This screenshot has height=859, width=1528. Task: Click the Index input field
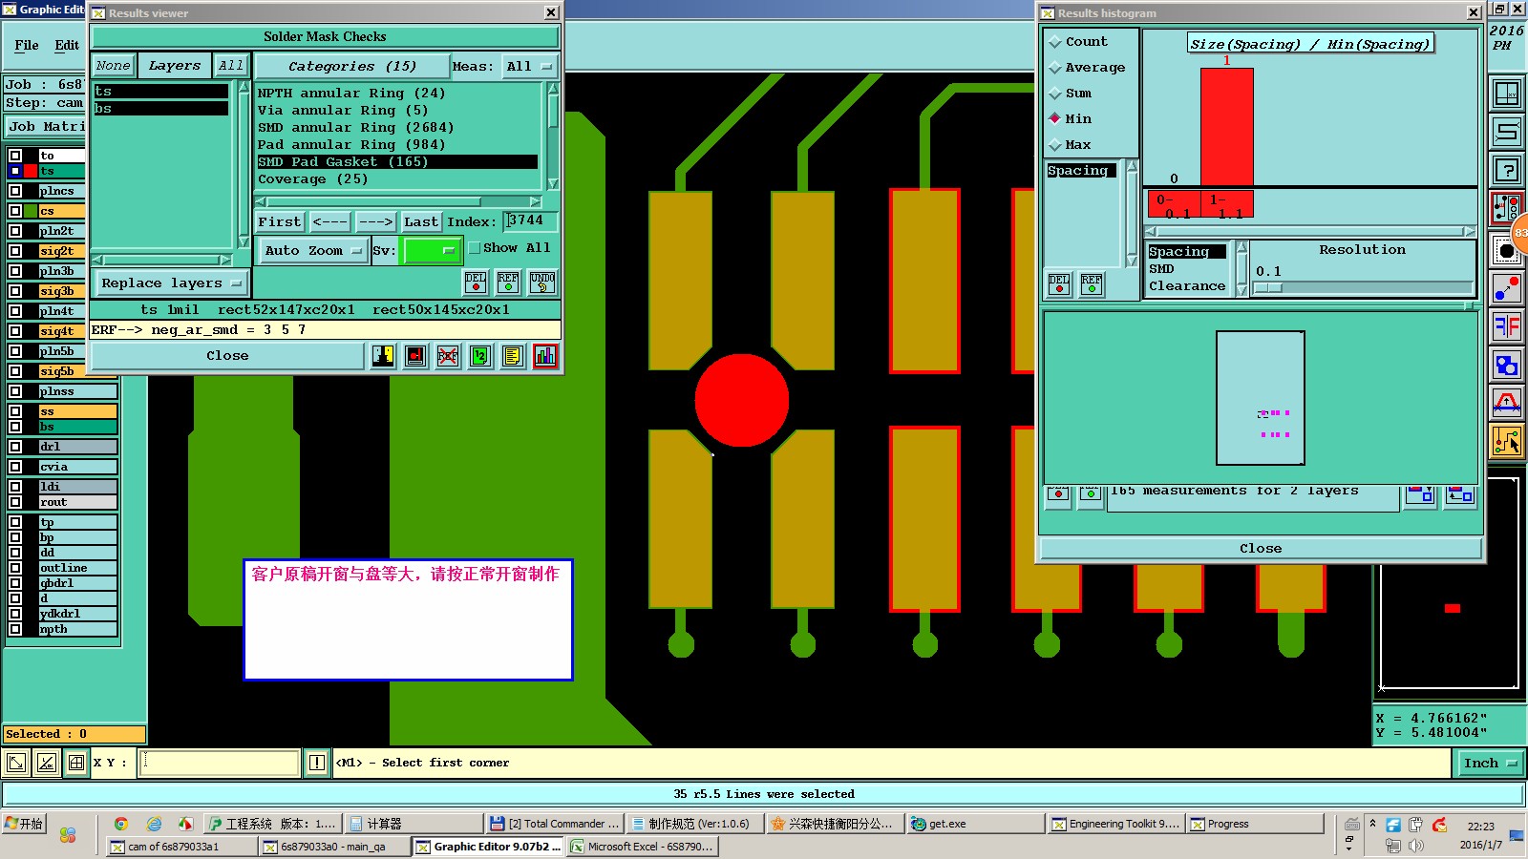pos(530,220)
